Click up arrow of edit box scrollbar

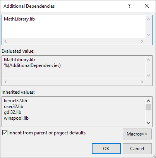point(148,19)
